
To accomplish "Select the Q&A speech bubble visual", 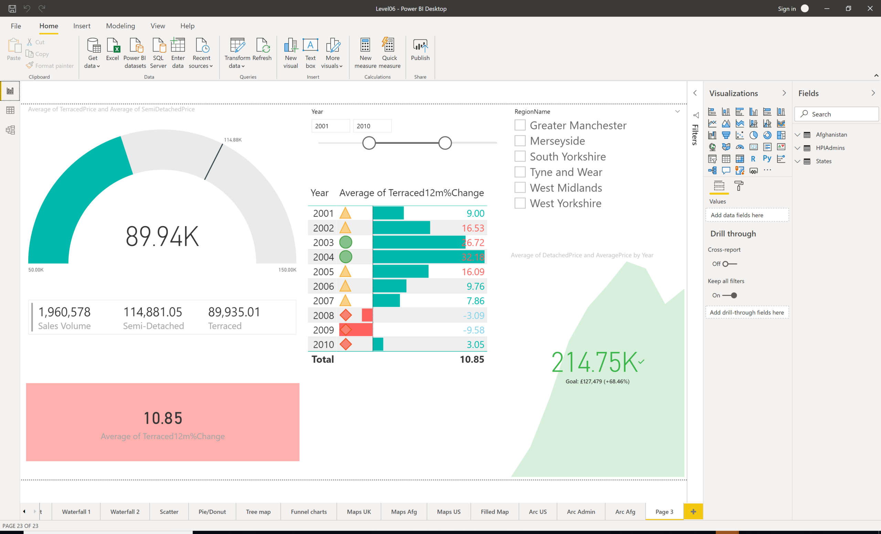I will pos(726,171).
